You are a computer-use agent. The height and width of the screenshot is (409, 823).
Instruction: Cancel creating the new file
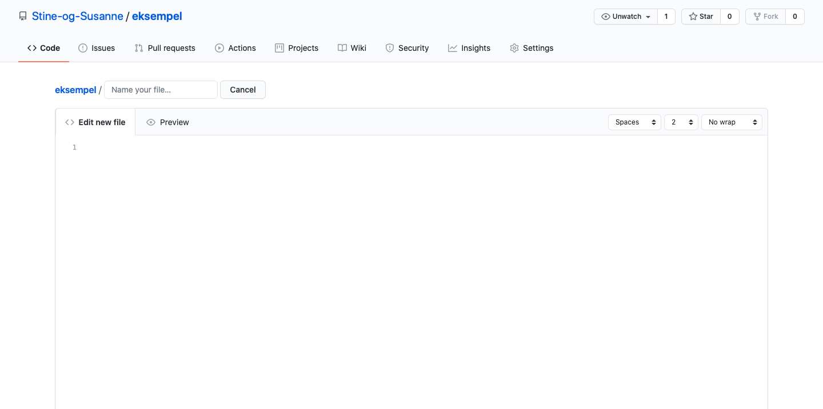point(243,90)
